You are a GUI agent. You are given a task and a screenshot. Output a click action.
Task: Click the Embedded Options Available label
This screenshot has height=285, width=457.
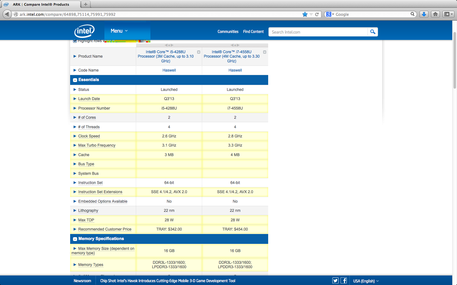click(x=103, y=201)
